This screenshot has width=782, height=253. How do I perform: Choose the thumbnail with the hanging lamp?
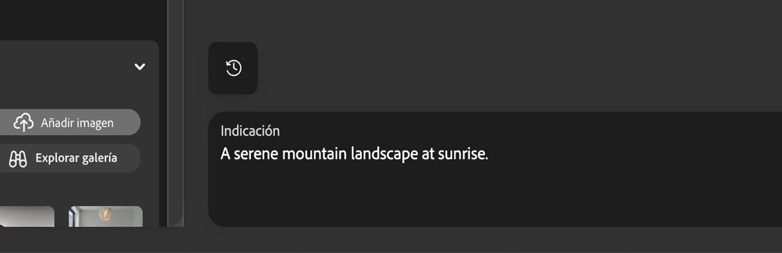(x=106, y=216)
